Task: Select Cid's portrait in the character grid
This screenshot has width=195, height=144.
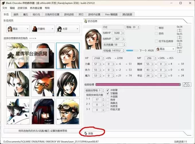Action: coord(68,111)
